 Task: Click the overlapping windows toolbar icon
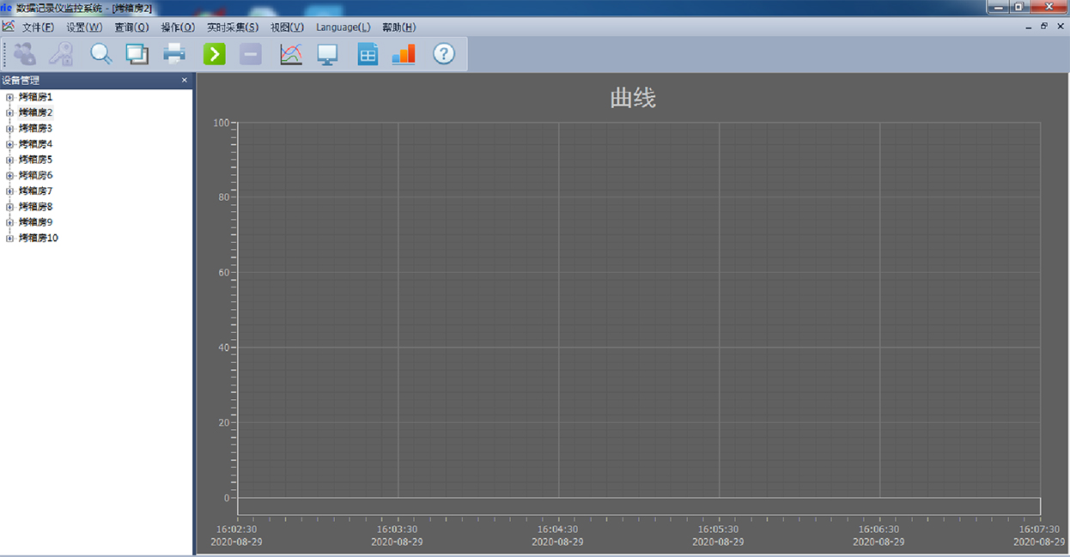[137, 54]
